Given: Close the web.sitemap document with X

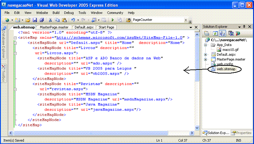Looking at the screenshot, I should click(196, 27).
